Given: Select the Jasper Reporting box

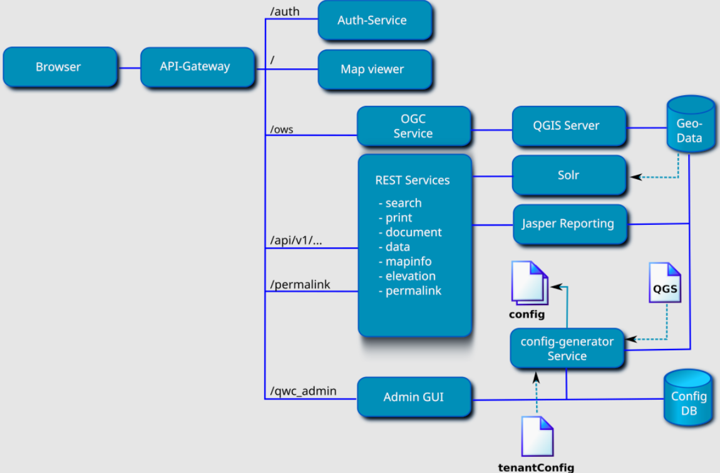Looking at the screenshot, I should (x=568, y=224).
